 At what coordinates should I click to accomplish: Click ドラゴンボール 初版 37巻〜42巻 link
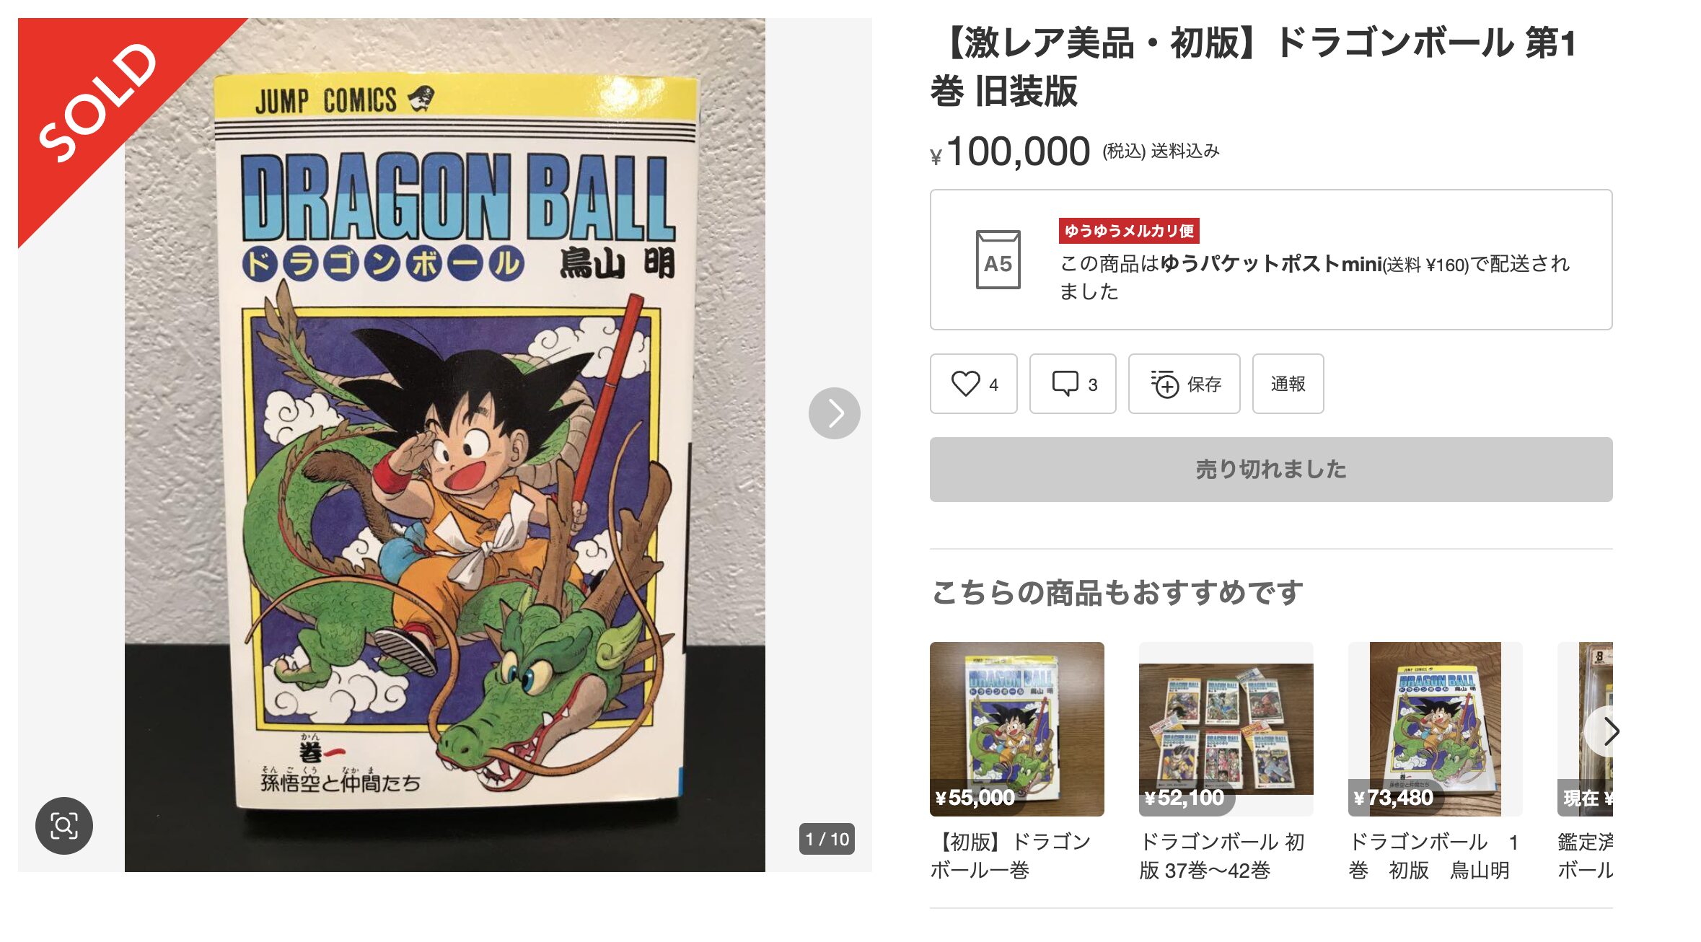coord(1221,856)
